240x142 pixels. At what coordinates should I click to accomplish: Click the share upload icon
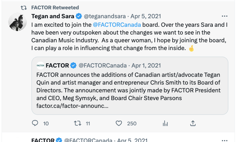(x=193, y=123)
